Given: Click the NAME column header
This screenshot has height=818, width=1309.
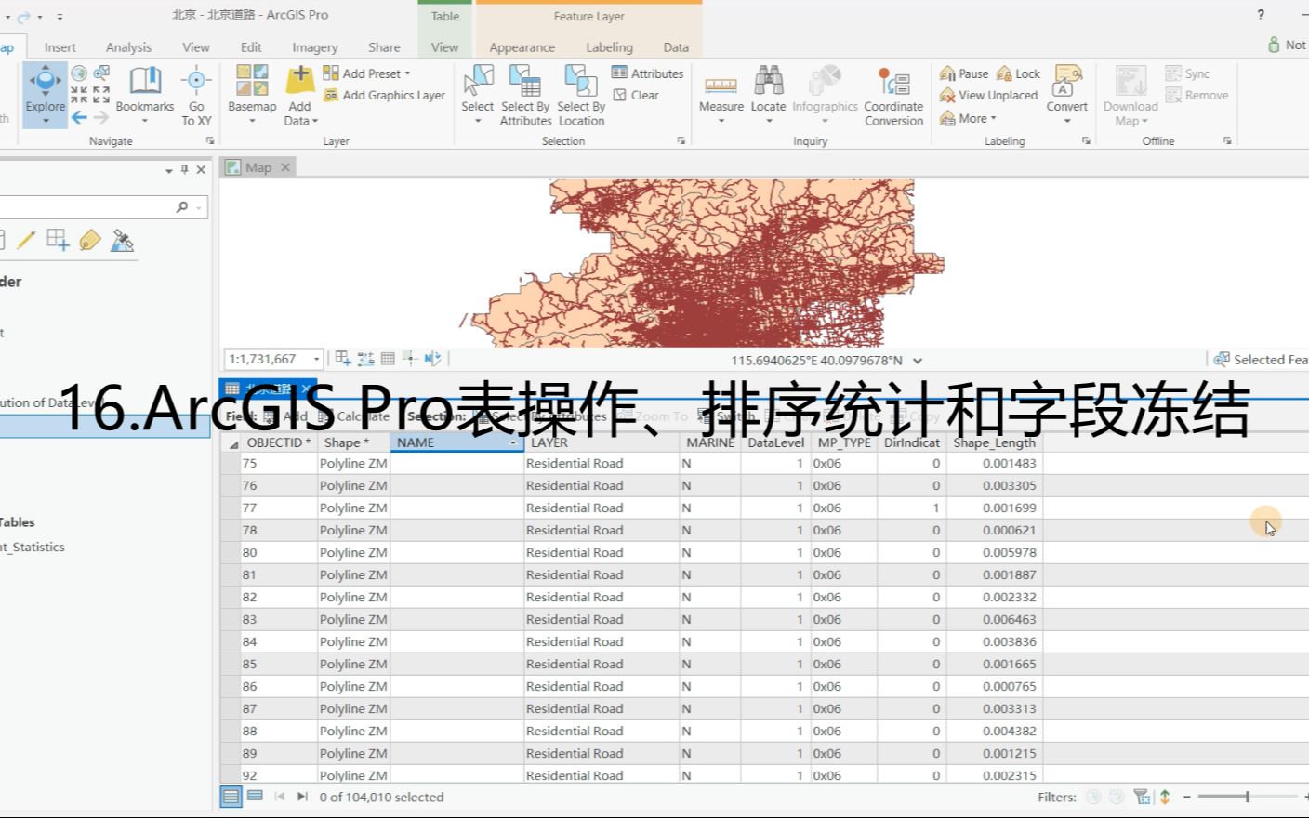Looking at the screenshot, I should 456,442.
